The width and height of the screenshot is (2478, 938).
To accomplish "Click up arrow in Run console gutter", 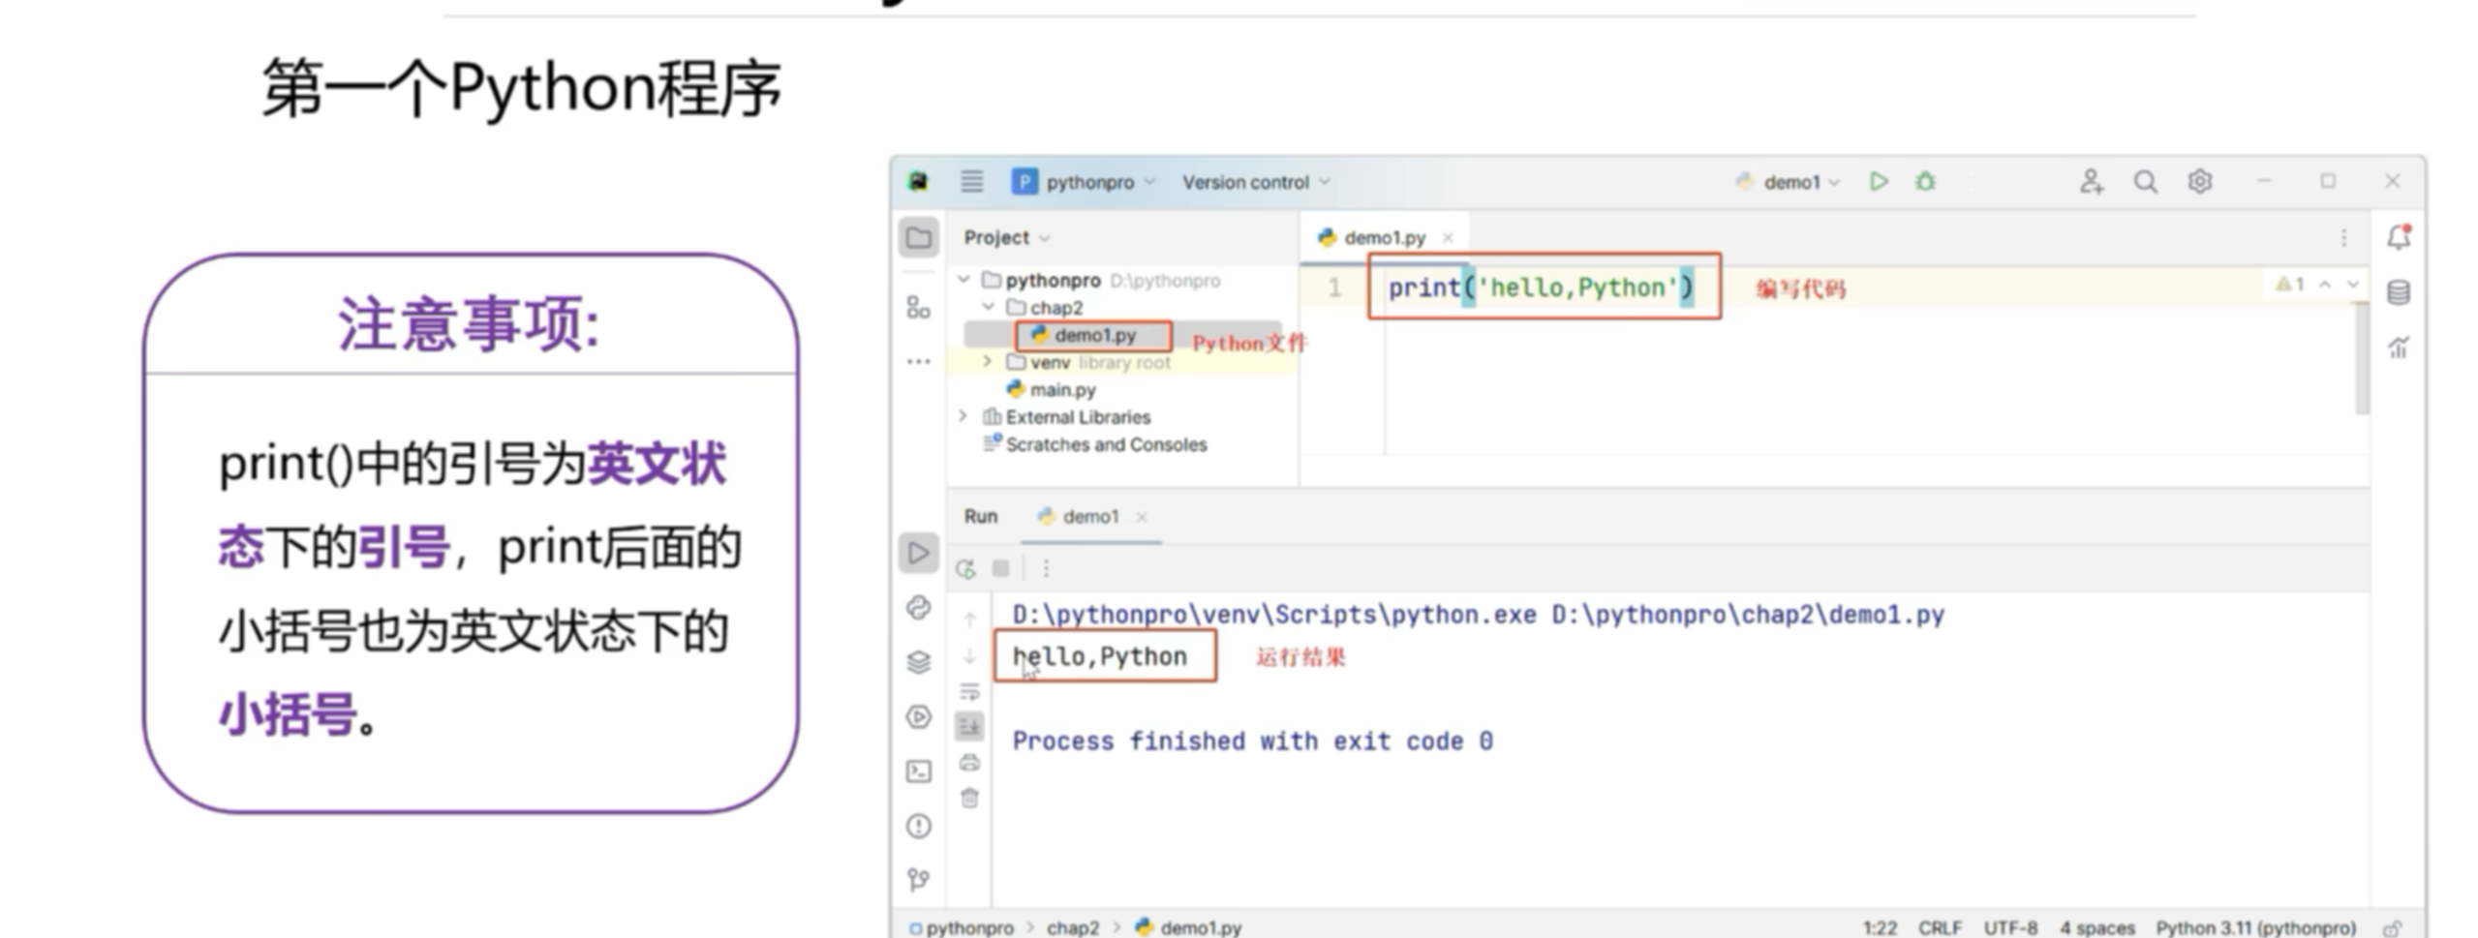I will click(969, 620).
